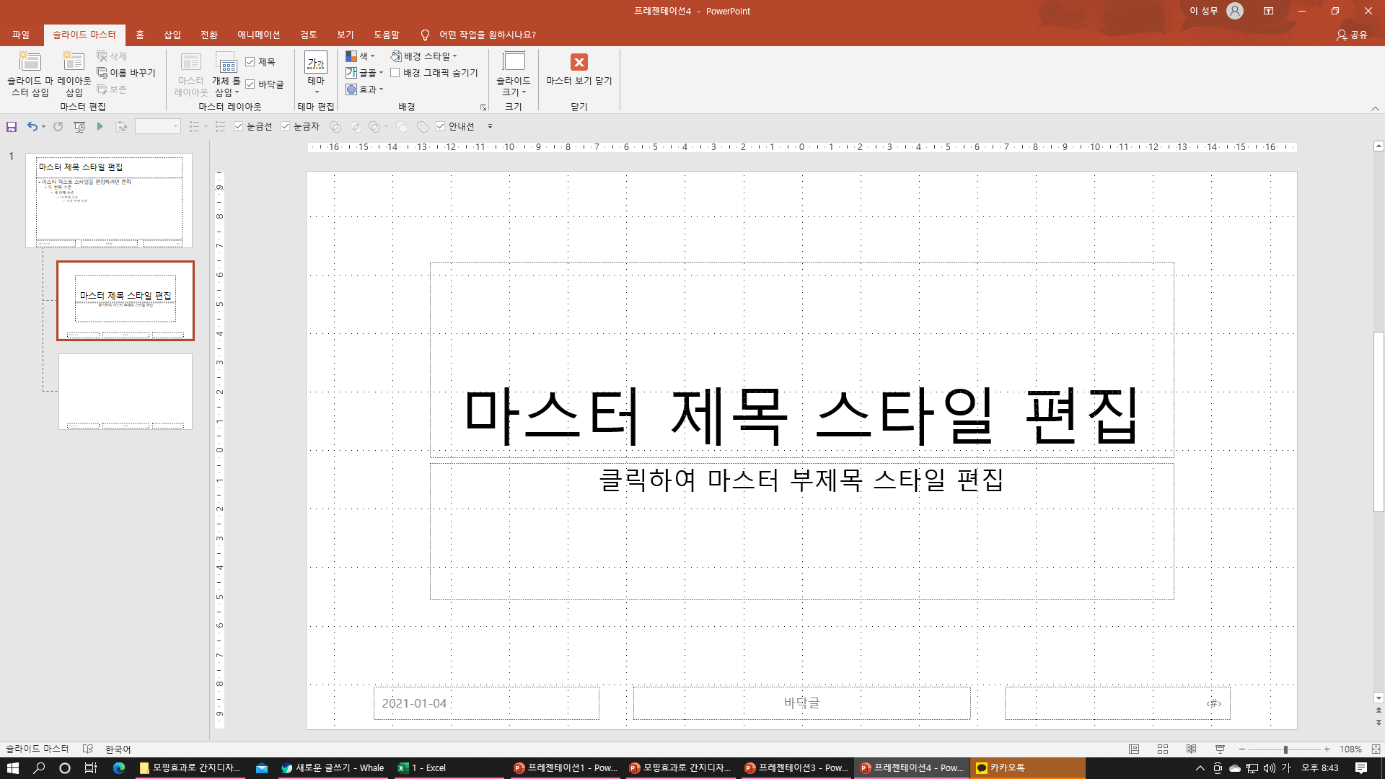Toggle the 바닥글 footers checkbox

tap(250, 84)
